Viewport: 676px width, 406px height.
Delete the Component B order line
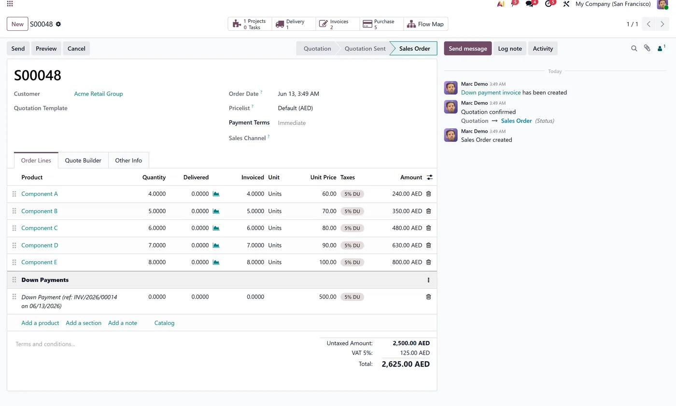428,211
